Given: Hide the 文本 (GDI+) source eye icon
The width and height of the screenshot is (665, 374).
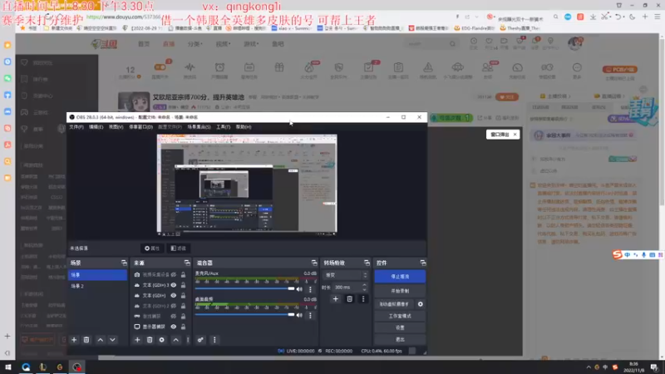Looking at the screenshot, I should click(x=174, y=296).
